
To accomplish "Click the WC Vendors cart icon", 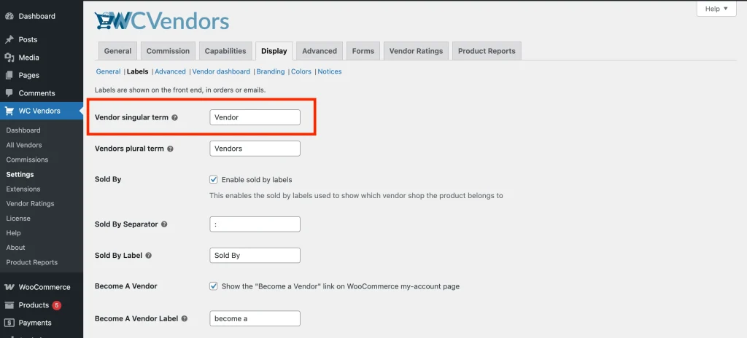I will (9, 111).
